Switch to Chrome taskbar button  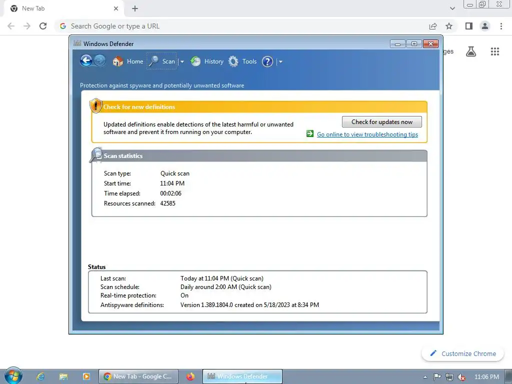(138, 376)
